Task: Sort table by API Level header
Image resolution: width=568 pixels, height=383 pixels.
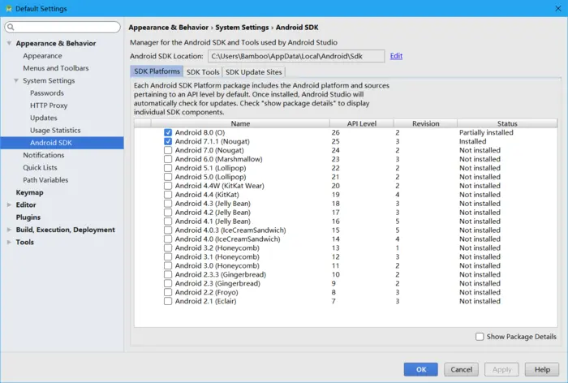Action: coord(362,123)
